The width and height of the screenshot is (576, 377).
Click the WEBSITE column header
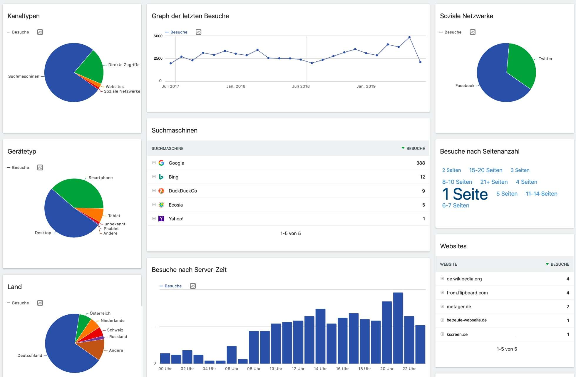tap(448, 264)
